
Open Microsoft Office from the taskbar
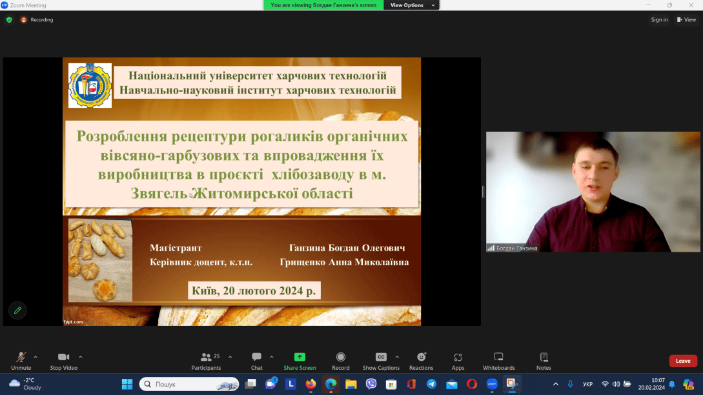click(411, 384)
